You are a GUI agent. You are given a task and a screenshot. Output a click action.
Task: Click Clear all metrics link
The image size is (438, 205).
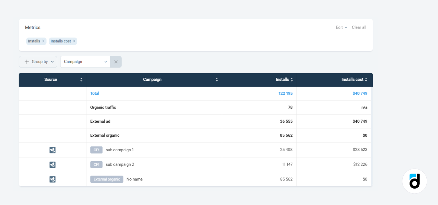pyautogui.click(x=359, y=27)
